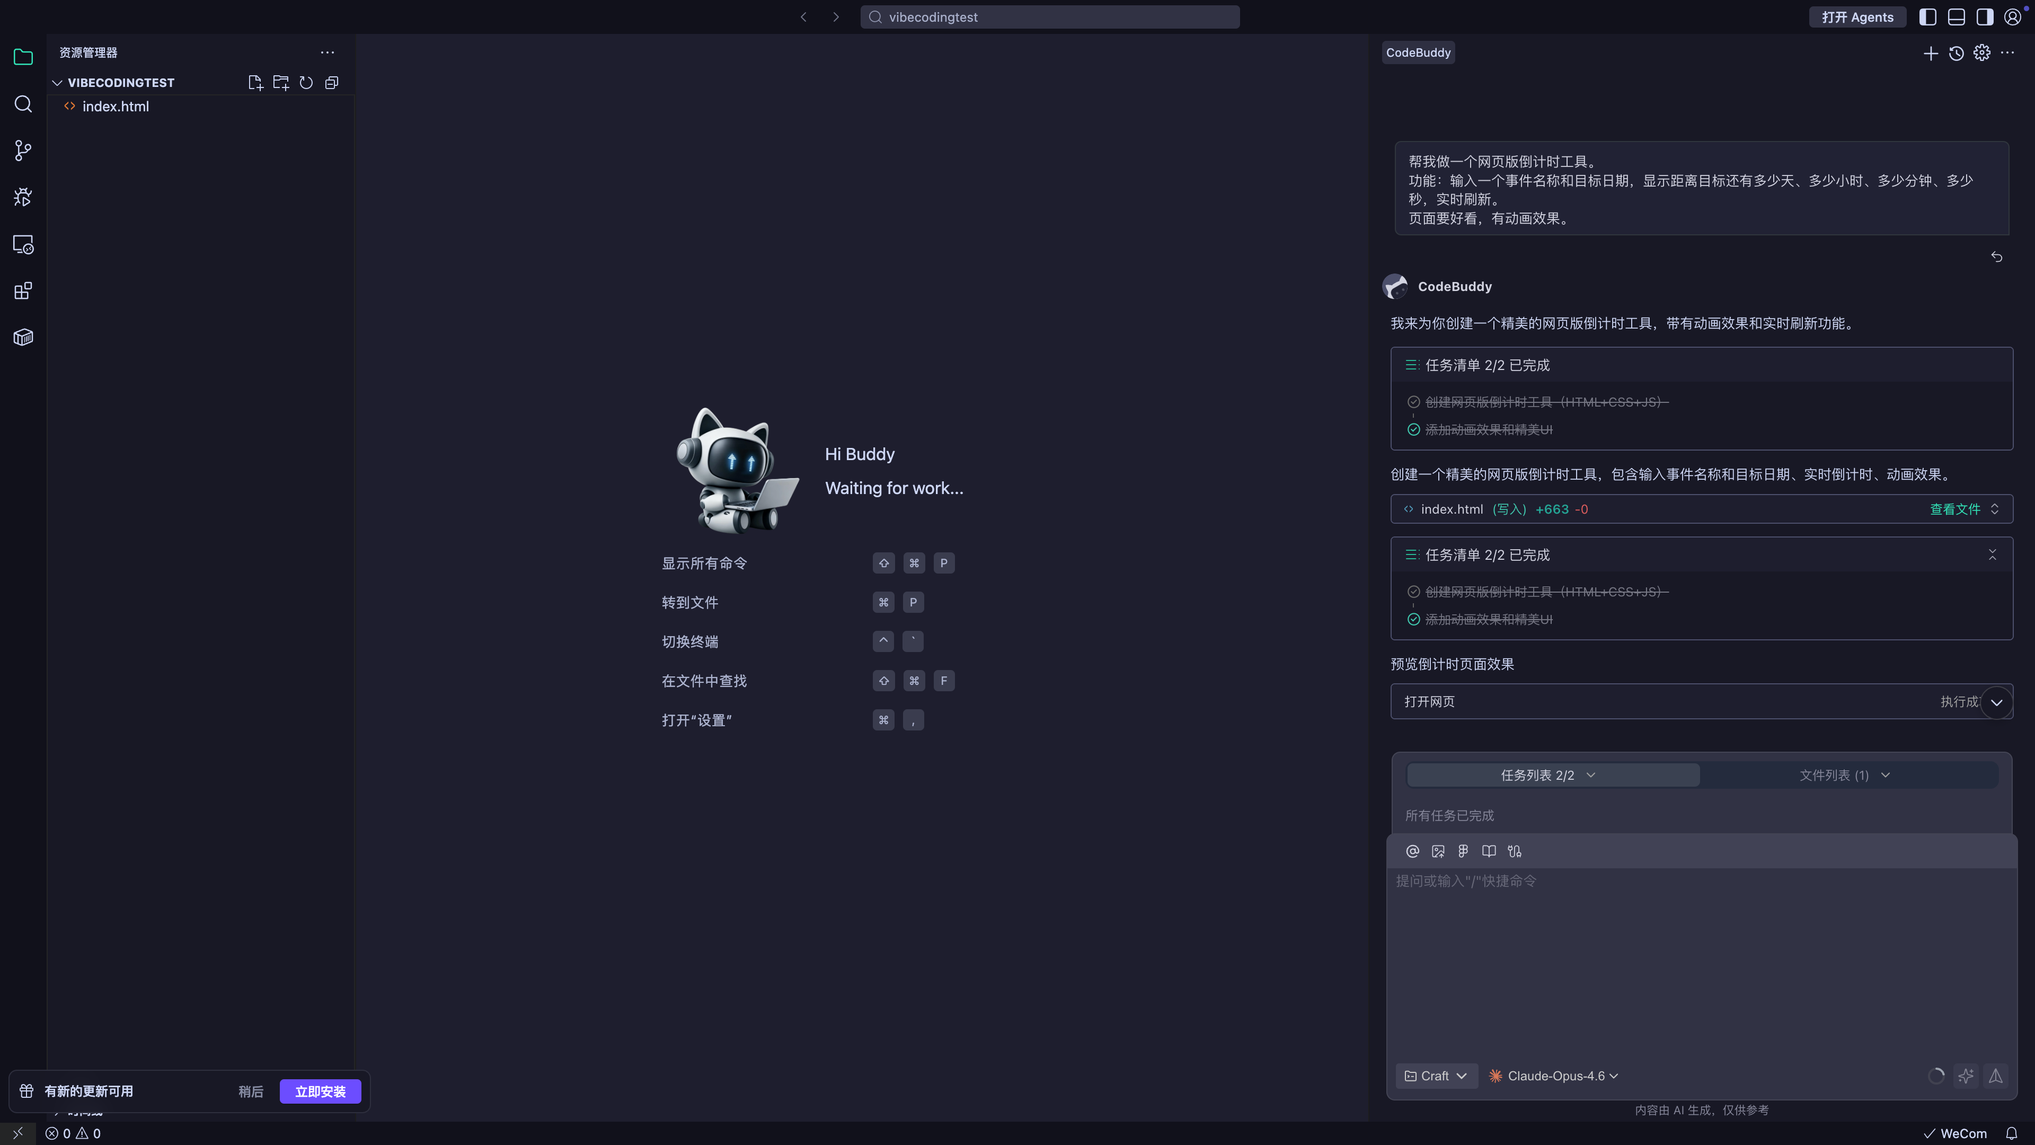Click the 查看文件 link for index.html
The image size is (2035, 1145).
pos(1954,509)
